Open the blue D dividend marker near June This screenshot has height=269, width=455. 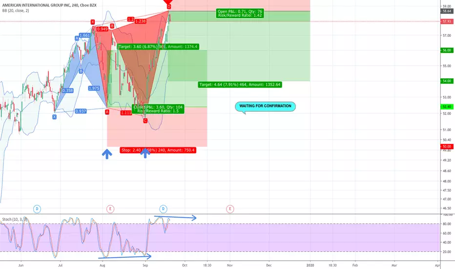coord(37,209)
